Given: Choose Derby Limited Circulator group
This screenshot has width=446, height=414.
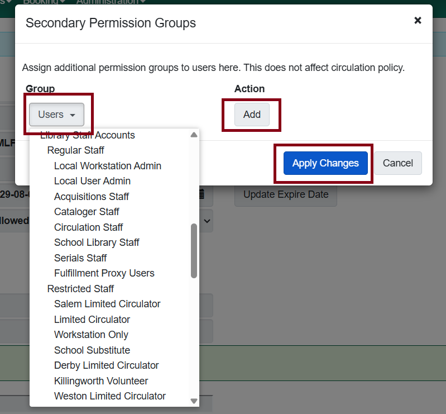Looking at the screenshot, I should pos(107,365).
